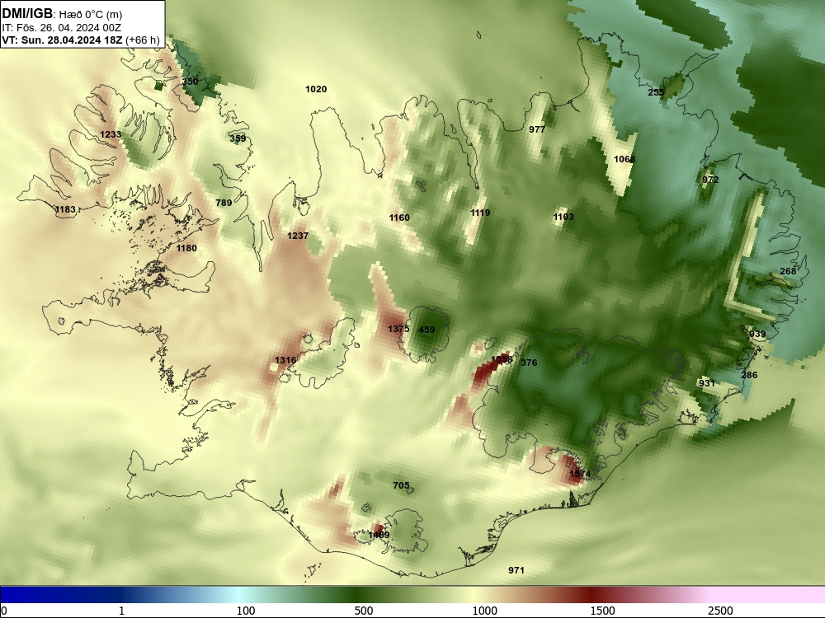Select the 977 value label
Screen dimensions: 825x618
pos(537,129)
